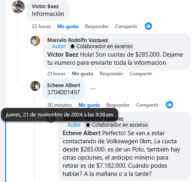The height and width of the screenshot is (182, 195).
Task: Toggle Me gusta on the $285.000 cuotas reply
Action: (x=82, y=74)
